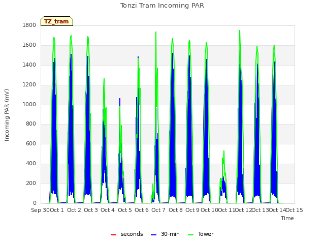Viewport: 325px width, 244px height.
Task: Click the 'Oct 7' x-axis tick label
Action: [x=158, y=210]
